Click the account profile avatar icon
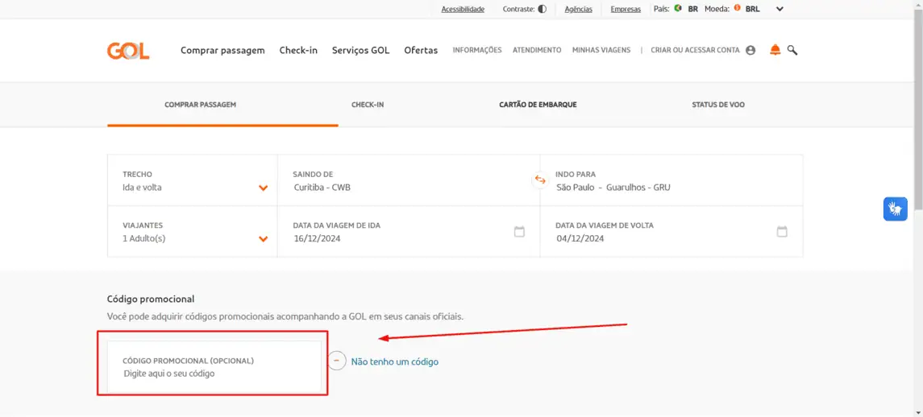923x417 pixels. pyautogui.click(x=750, y=51)
